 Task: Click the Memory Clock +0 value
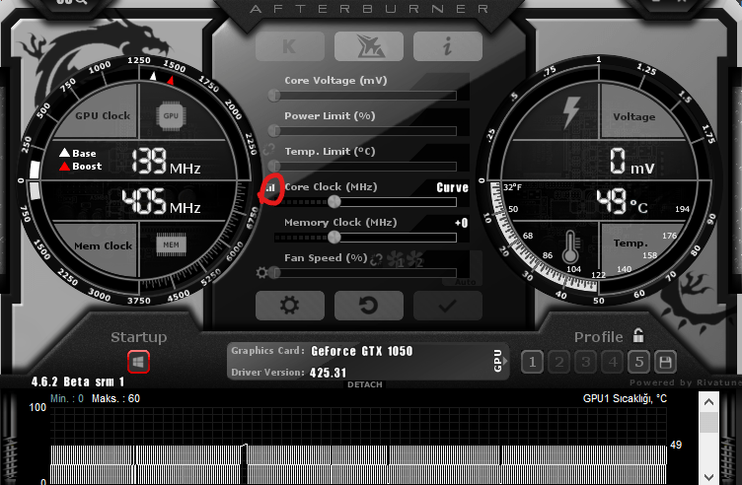click(462, 223)
